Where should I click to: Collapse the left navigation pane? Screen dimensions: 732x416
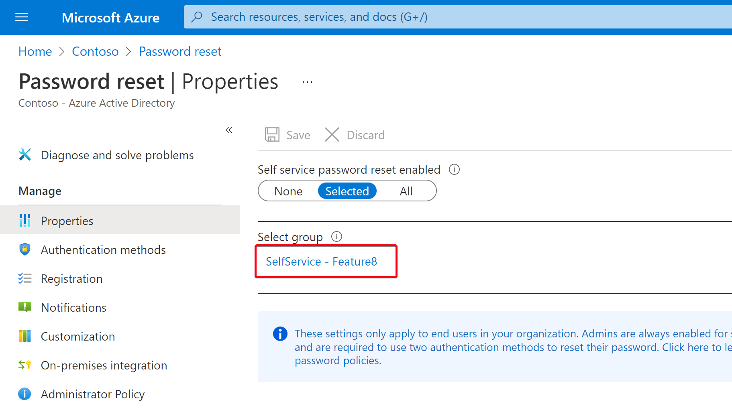point(229,130)
